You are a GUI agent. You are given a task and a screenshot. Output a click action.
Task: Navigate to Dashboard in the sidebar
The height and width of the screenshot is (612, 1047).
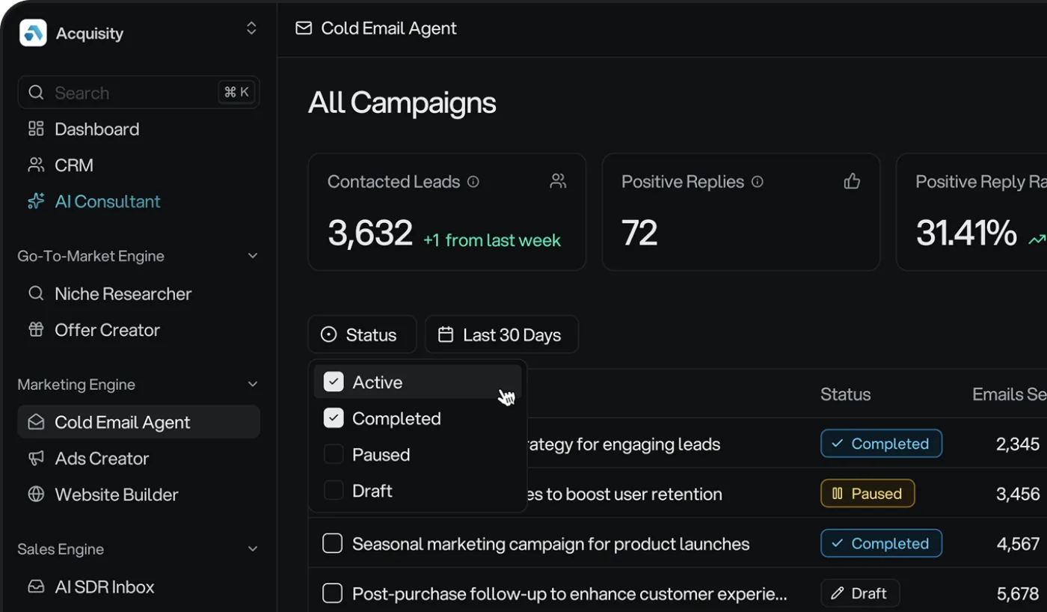(x=96, y=129)
